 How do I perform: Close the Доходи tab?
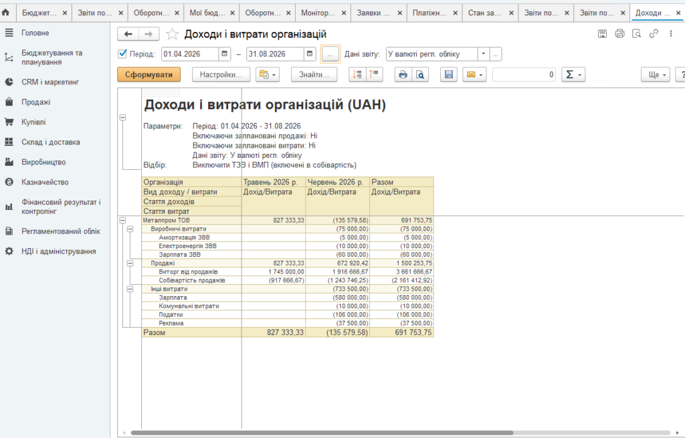coord(678,13)
